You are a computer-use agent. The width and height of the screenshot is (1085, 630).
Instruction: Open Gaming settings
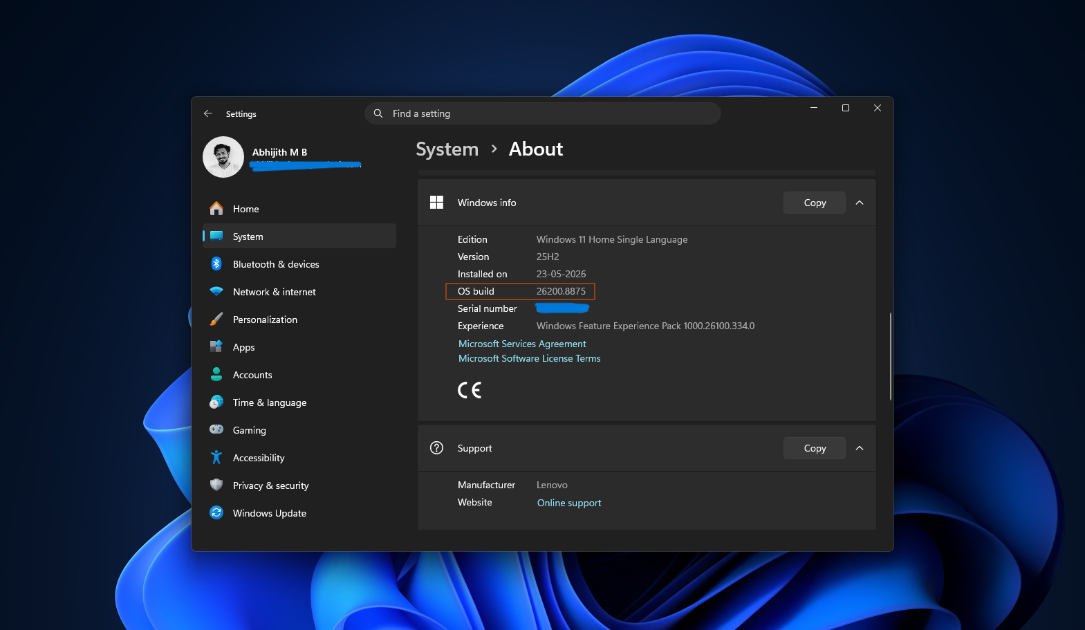tap(299, 429)
